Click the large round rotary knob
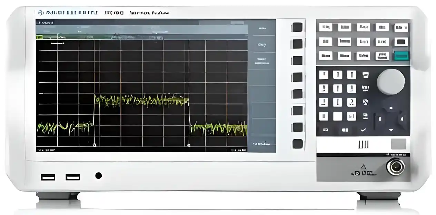Image resolution: width=436 pixels, height=215 pixels. click(390, 82)
